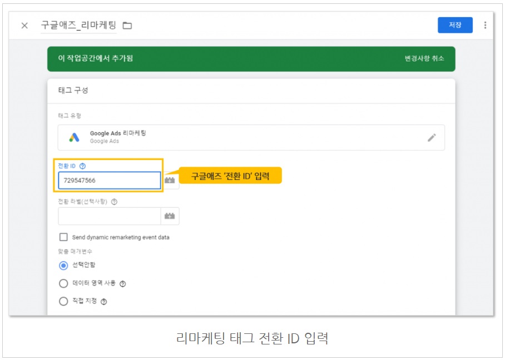Open the three-dot more options menu
This screenshot has height=360, width=505.
(x=485, y=25)
